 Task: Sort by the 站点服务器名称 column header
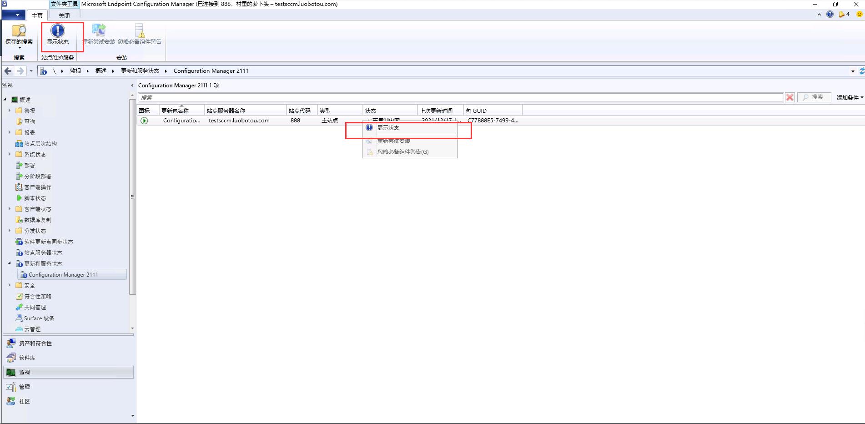[246, 111]
